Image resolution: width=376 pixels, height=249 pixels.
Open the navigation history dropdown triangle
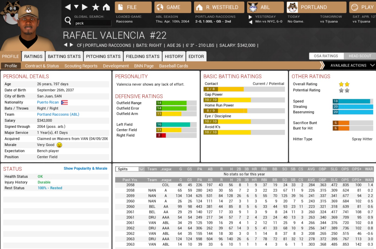76,7
